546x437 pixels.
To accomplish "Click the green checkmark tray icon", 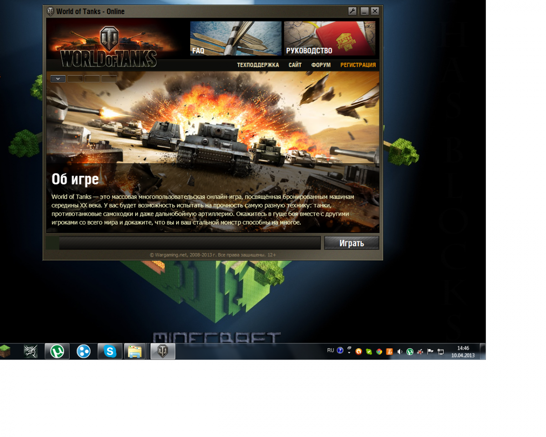I will 369,351.
